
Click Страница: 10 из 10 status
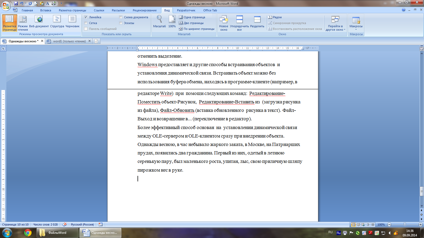15,225
